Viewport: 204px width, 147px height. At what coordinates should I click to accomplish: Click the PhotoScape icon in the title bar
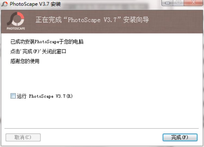(x=4, y=4)
